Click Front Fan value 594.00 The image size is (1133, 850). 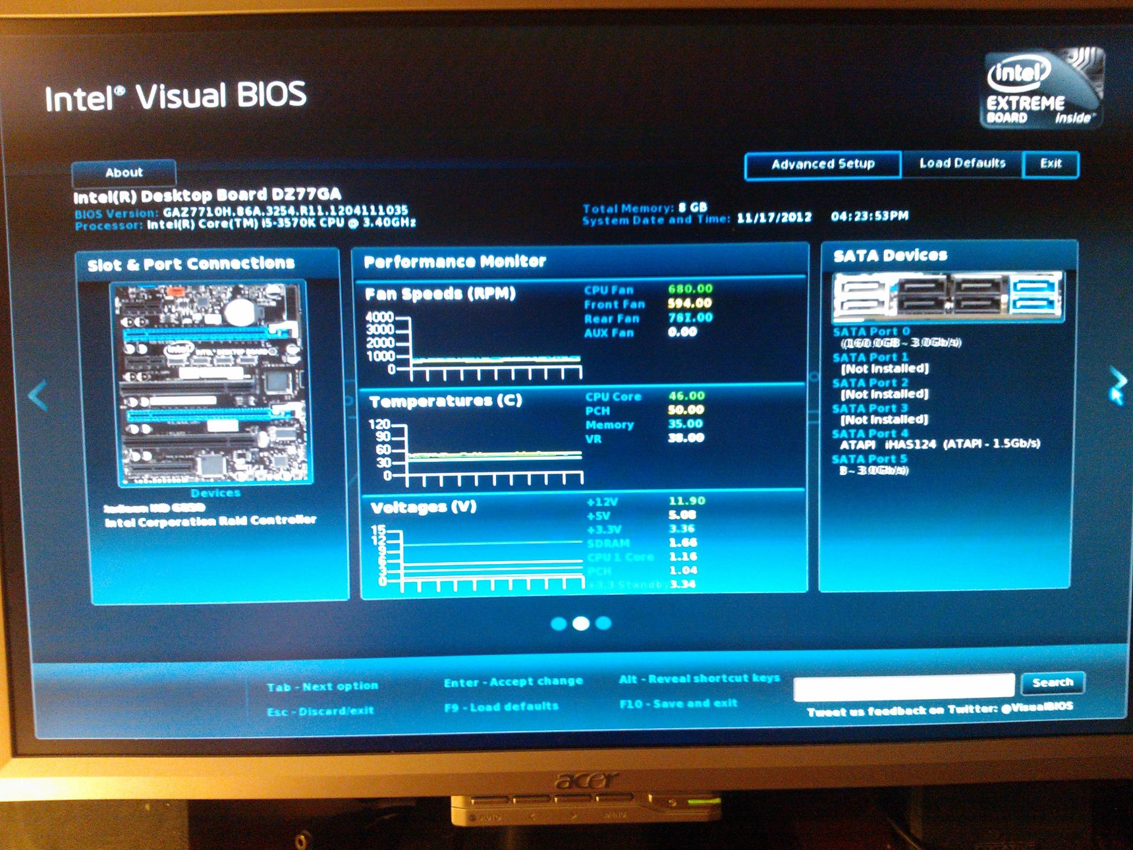pyautogui.click(x=690, y=303)
